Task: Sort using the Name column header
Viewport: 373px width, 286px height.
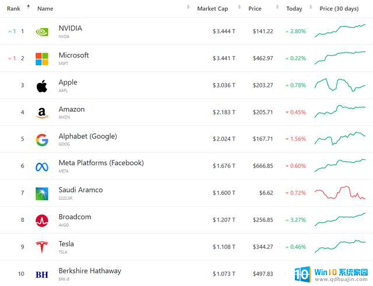Action: [45, 9]
